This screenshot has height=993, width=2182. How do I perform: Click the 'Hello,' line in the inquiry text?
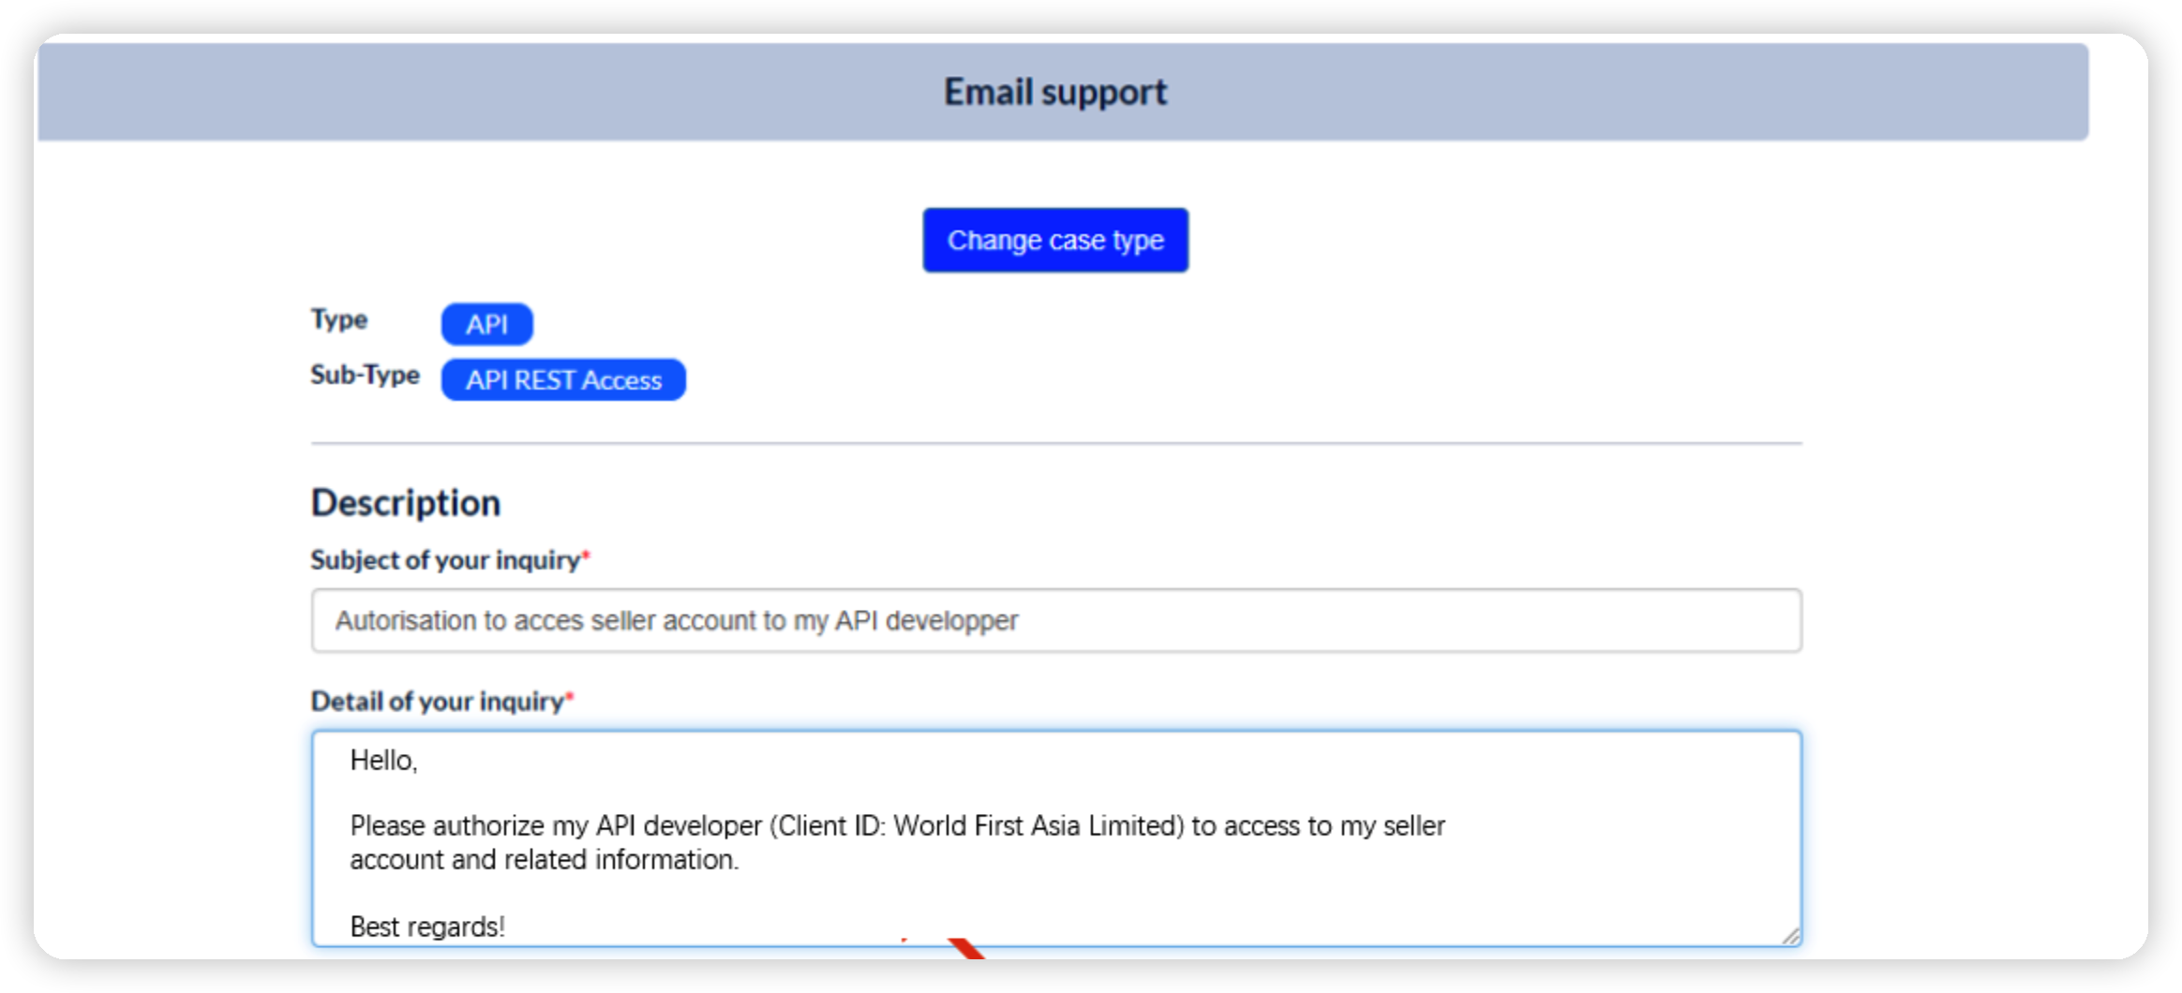pyautogui.click(x=384, y=760)
